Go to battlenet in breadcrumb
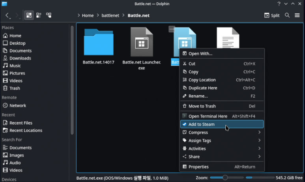This screenshot has height=182, width=305. click(x=110, y=15)
